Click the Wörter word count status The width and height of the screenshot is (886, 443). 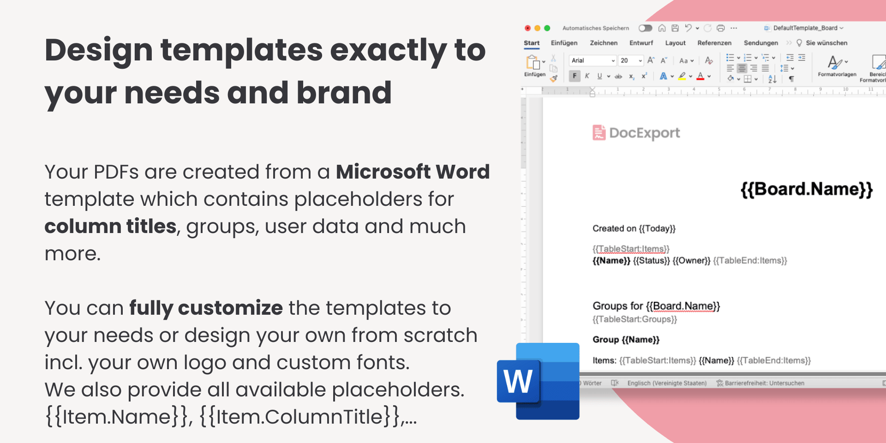[x=592, y=383]
